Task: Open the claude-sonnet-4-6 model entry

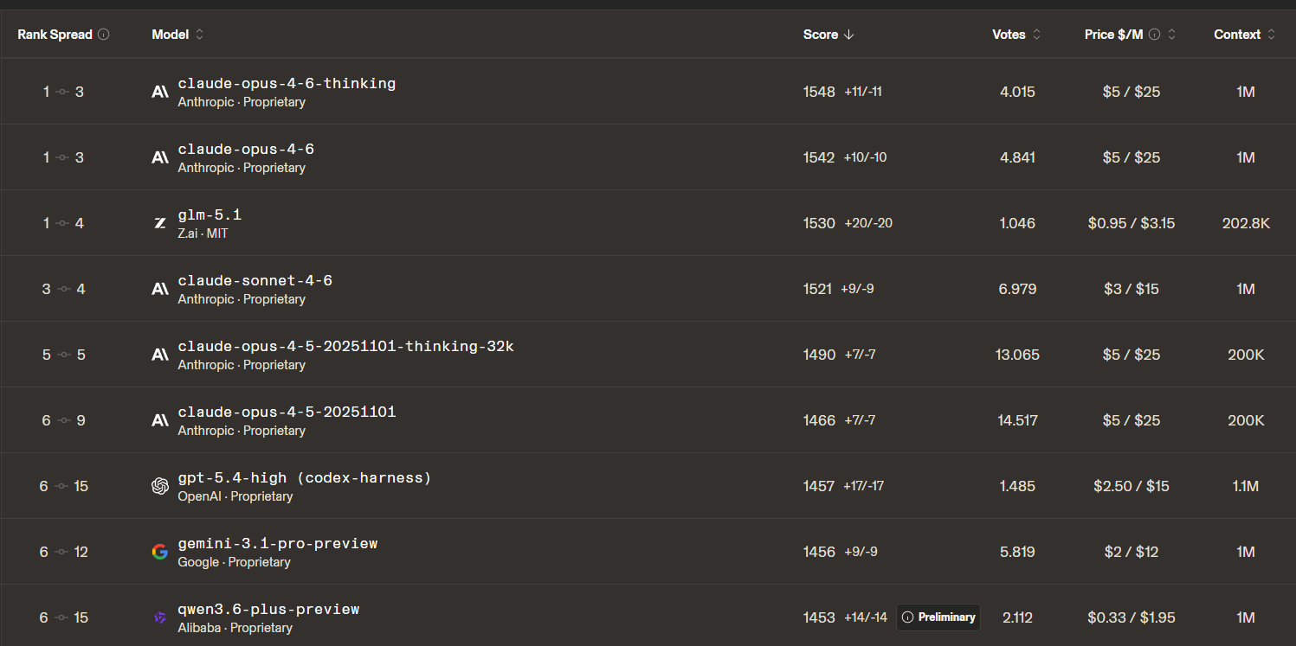Action: point(255,281)
